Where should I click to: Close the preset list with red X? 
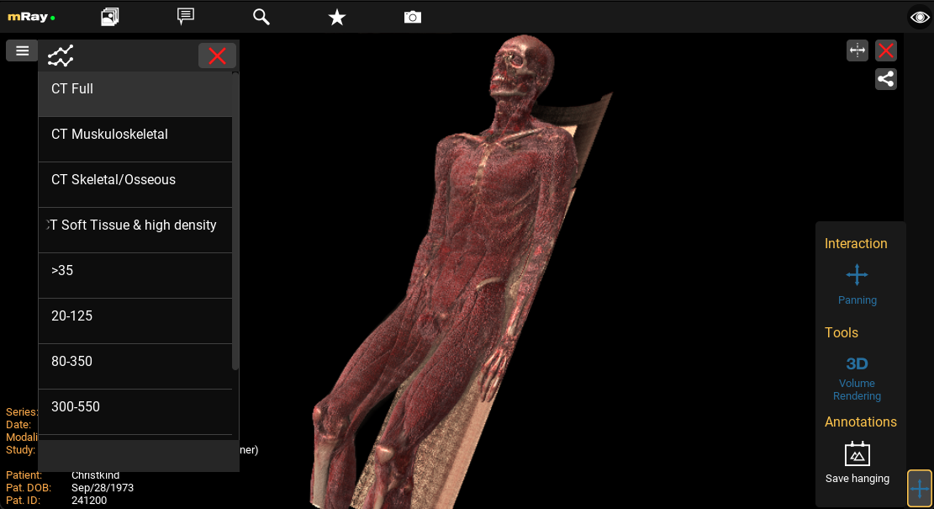tap(217, 56)
